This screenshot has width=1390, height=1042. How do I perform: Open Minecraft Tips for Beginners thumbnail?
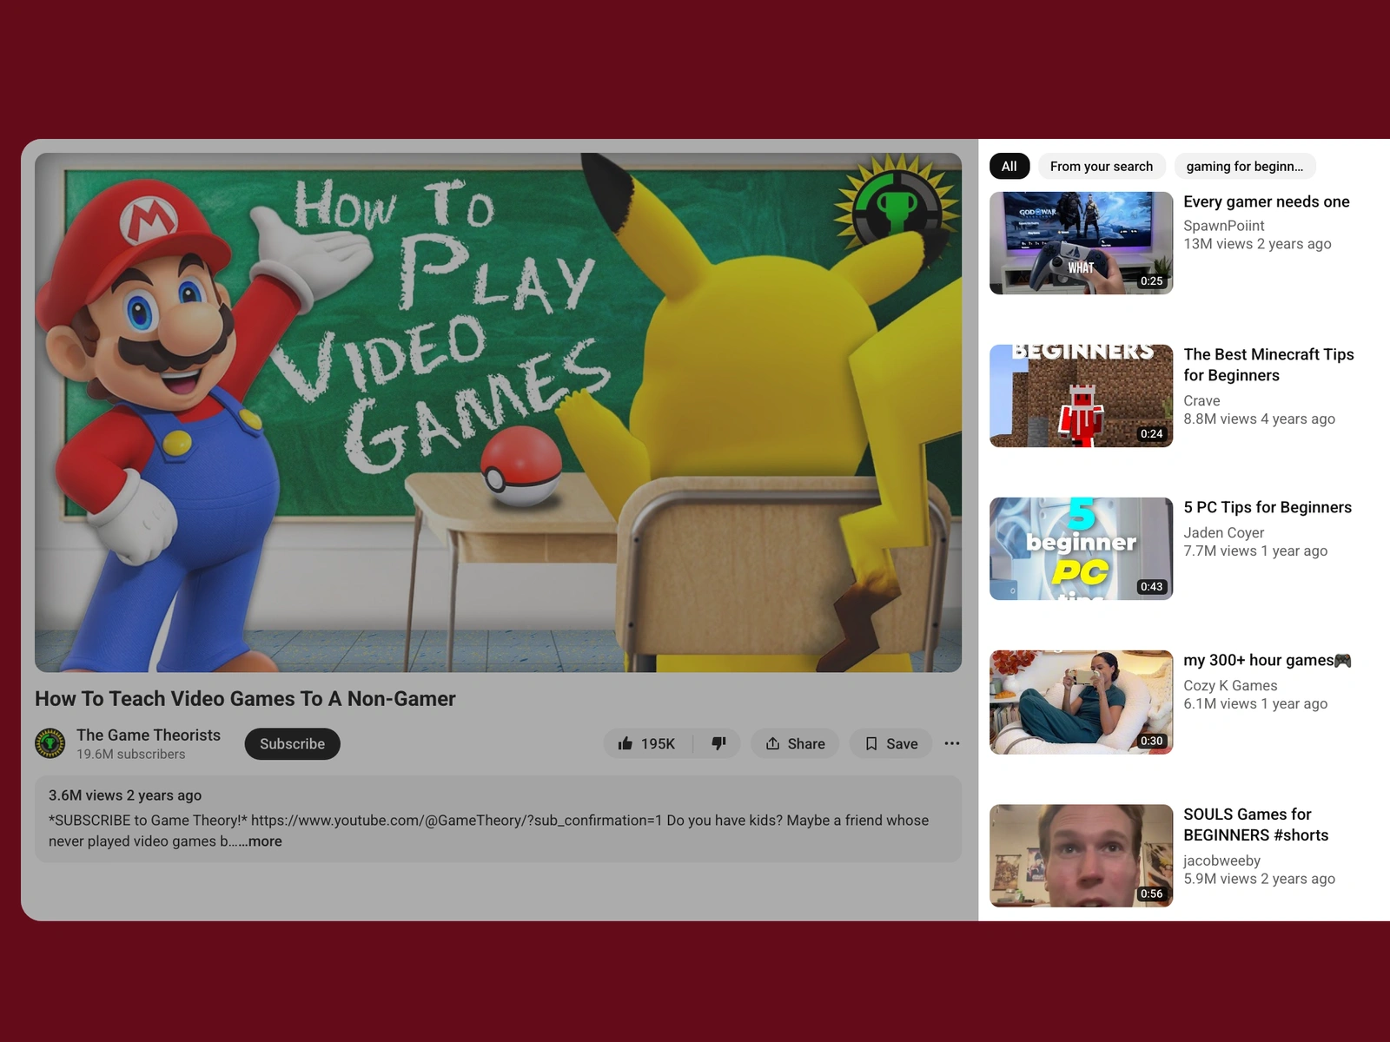[1081, 396]
